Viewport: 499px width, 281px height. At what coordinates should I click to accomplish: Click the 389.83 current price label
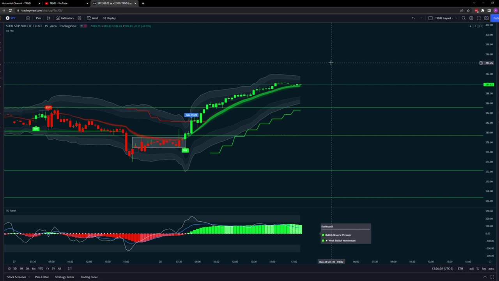coord(488,85)
